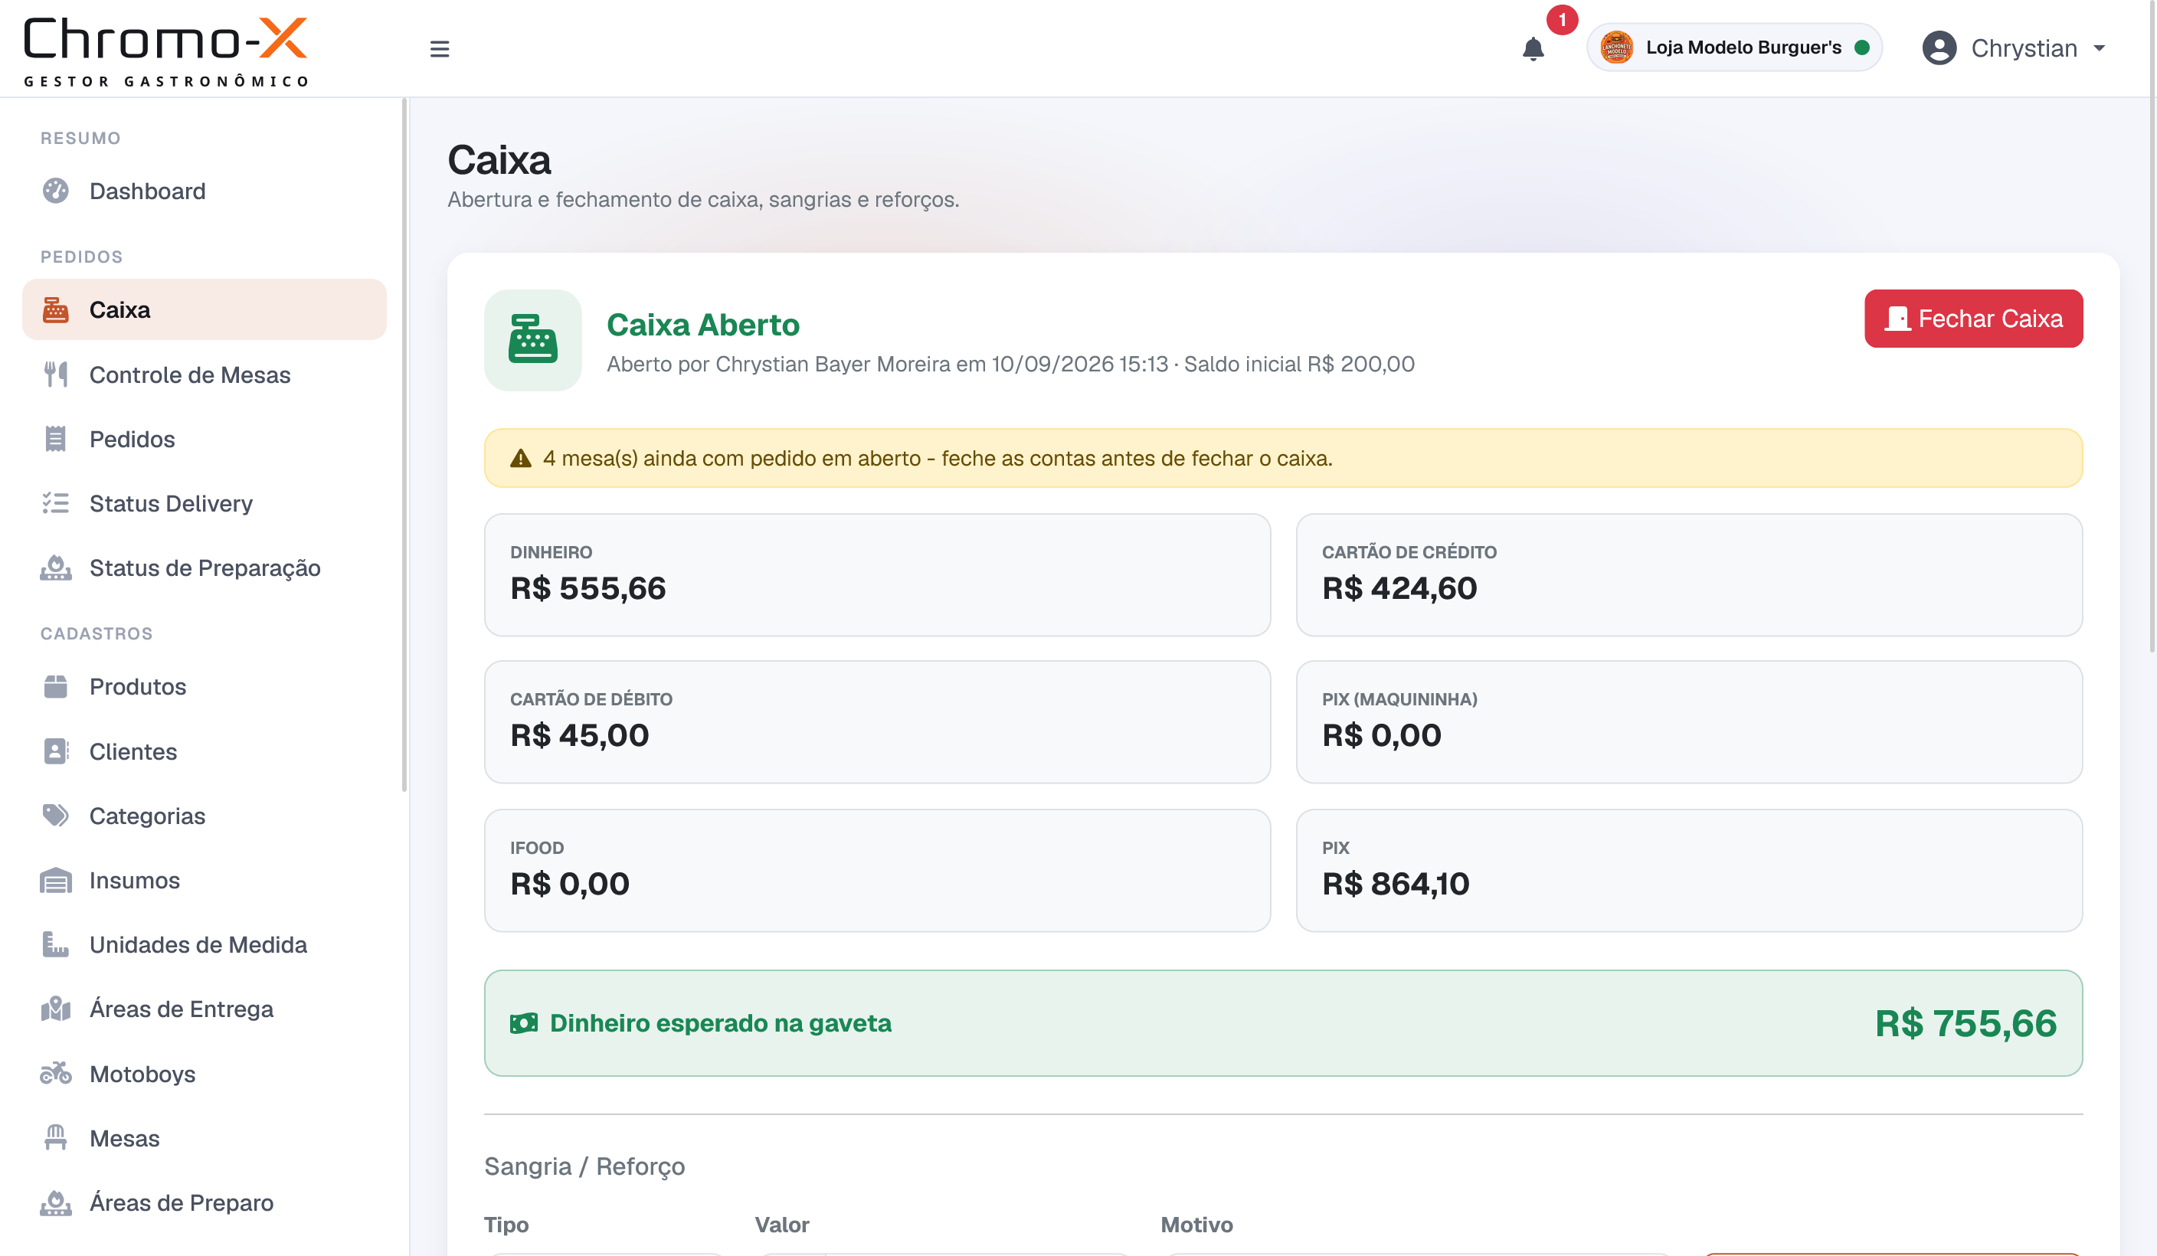
Task: Click the Áreas de Entrega map icon
Action: [56, 1009]
